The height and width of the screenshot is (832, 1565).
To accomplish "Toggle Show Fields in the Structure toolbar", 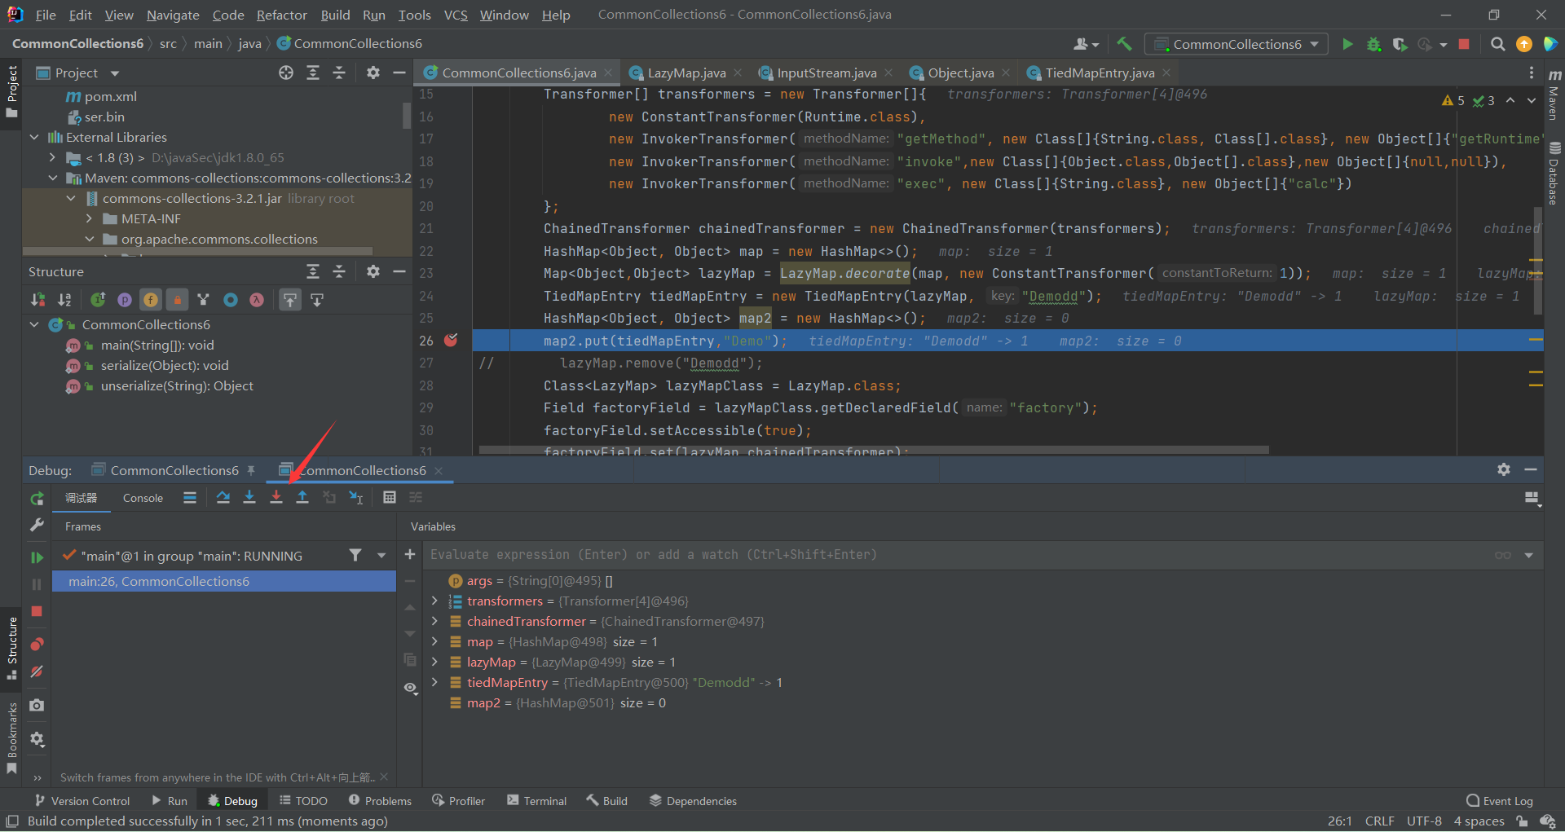I will click(x=151, y=300).
